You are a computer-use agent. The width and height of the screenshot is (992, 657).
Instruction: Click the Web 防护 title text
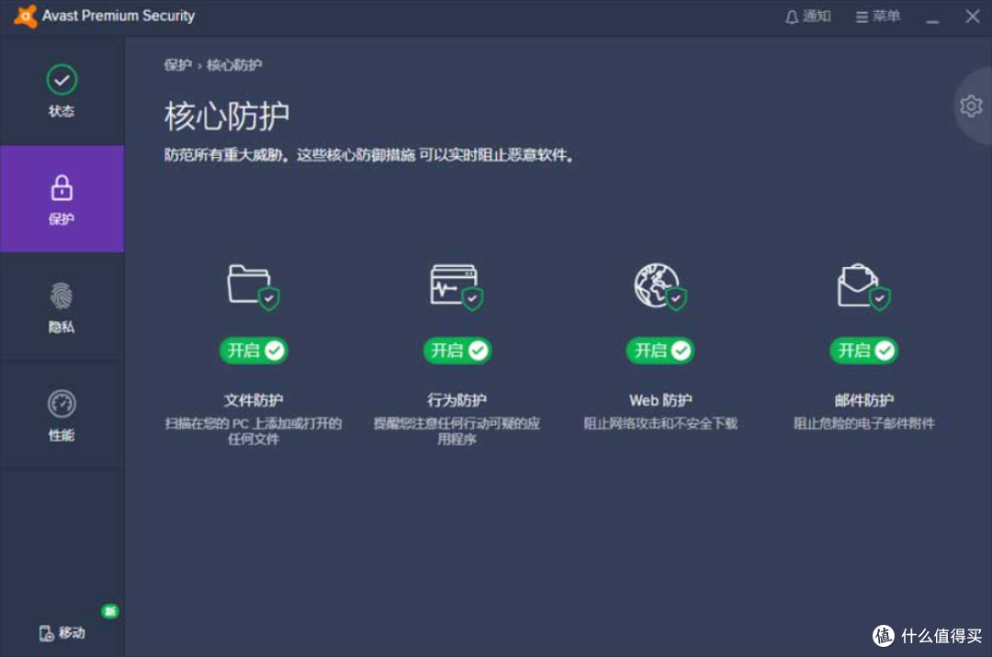point(660,400)
